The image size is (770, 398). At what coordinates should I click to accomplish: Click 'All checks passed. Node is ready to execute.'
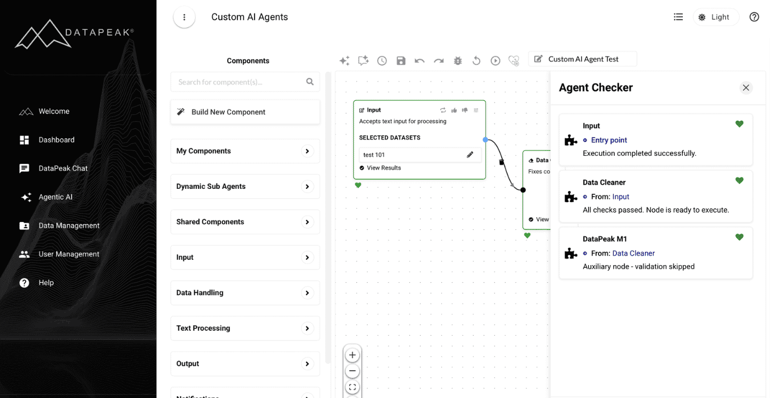(656, 210)
